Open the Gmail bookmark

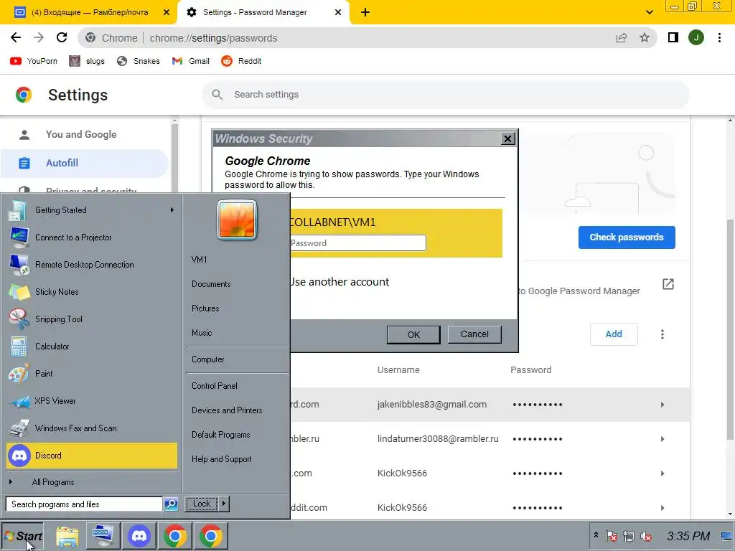[x=191, y=61]
